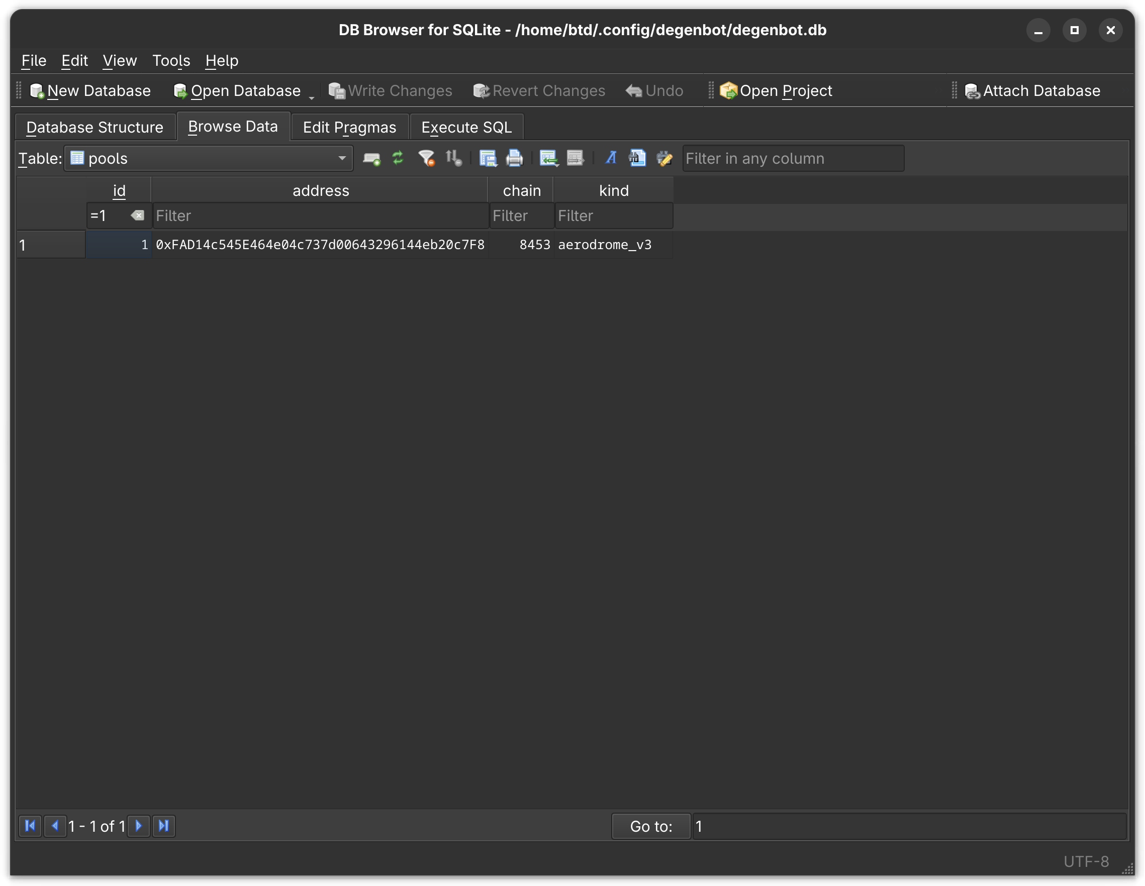The width and height of the screenshot is (1145, 886).
Task: Open the format columns font icon
Action: pos(611,158)
